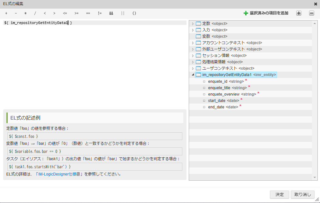Insert the multiplication operator

pyautogui.click(x=25, y=13)
